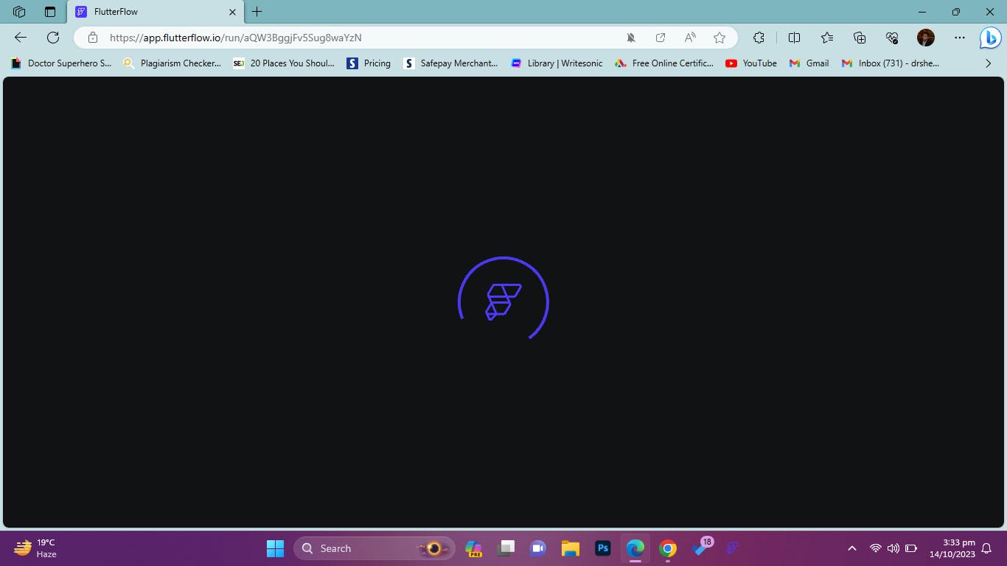Check the battery status icon
The image size is (1007, 566).
click(x=911, y=548)
